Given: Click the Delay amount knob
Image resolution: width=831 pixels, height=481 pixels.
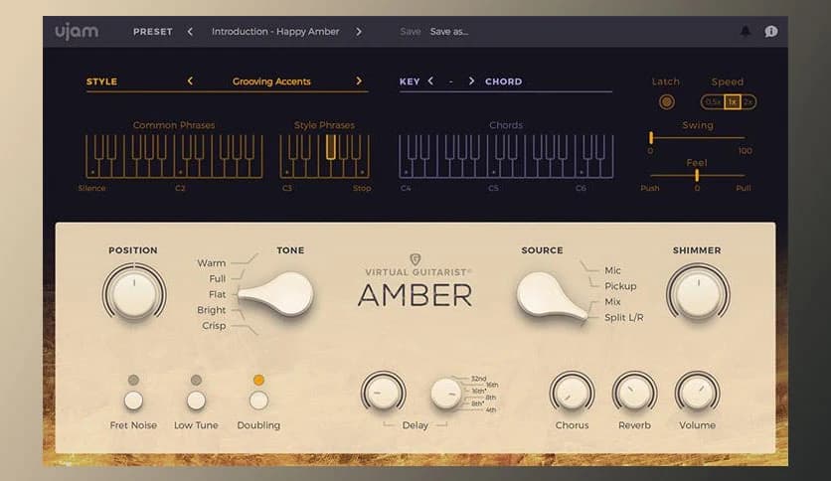Looking at the screenshot, I should [383, 394].
